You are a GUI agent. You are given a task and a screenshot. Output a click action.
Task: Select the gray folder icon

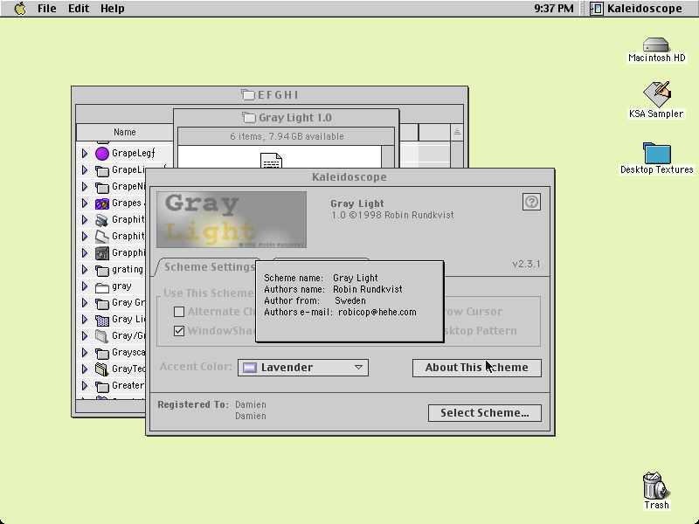click(x=102, y=286)
